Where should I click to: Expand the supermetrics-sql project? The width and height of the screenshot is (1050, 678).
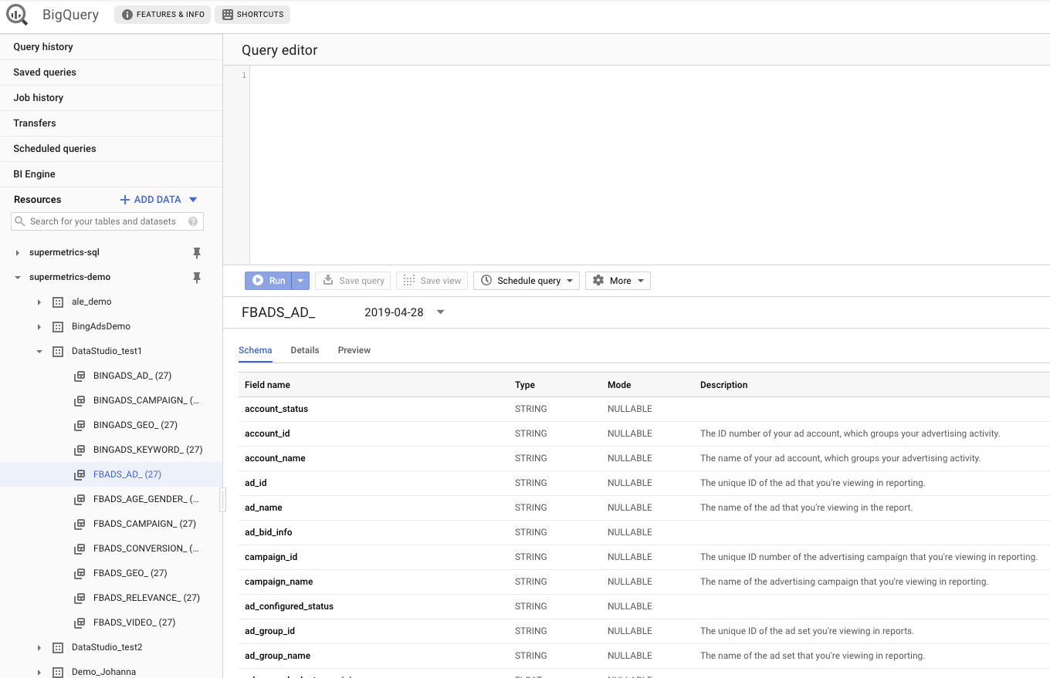pos(18,252)
